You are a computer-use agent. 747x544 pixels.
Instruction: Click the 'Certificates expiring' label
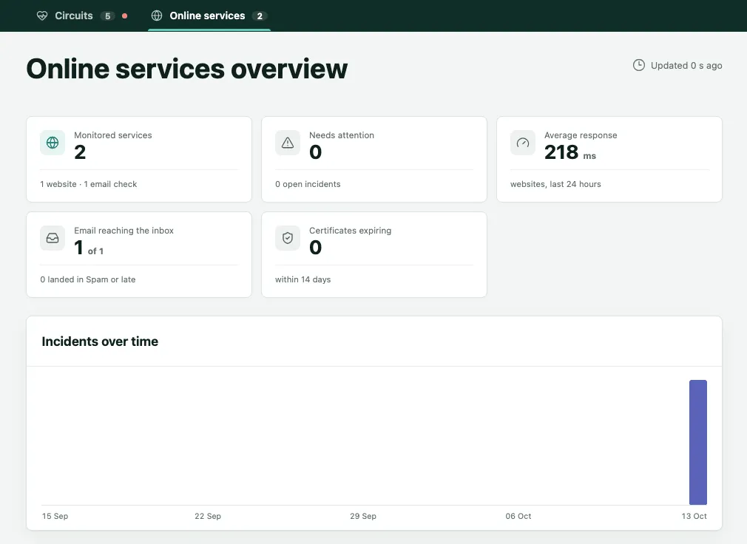pyautogui.click(x=350, y=231)
